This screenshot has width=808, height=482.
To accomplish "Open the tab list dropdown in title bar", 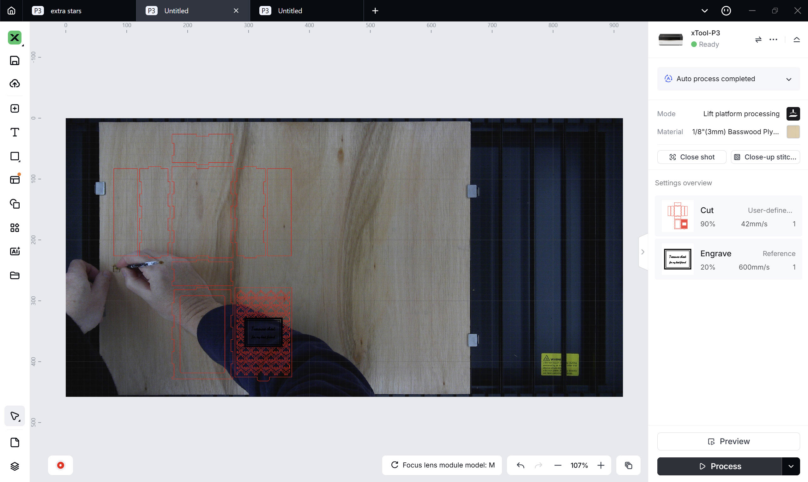I will pyautogui.click(x=704, y=10).
